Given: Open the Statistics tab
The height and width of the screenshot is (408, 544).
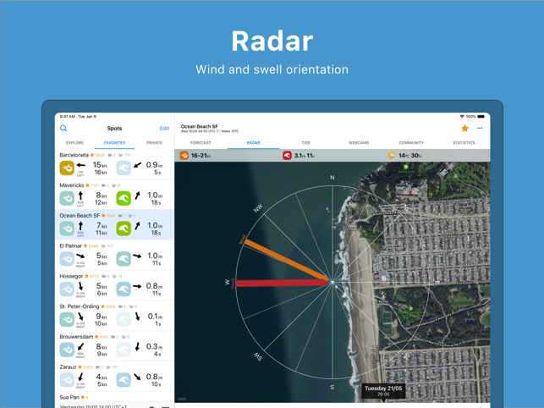Looking at the screenshot, I should [x=464, y=143].
